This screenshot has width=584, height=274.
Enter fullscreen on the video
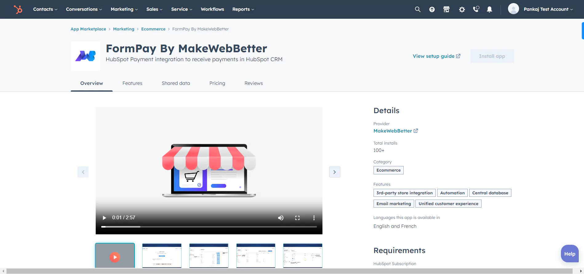coord(297,218)
